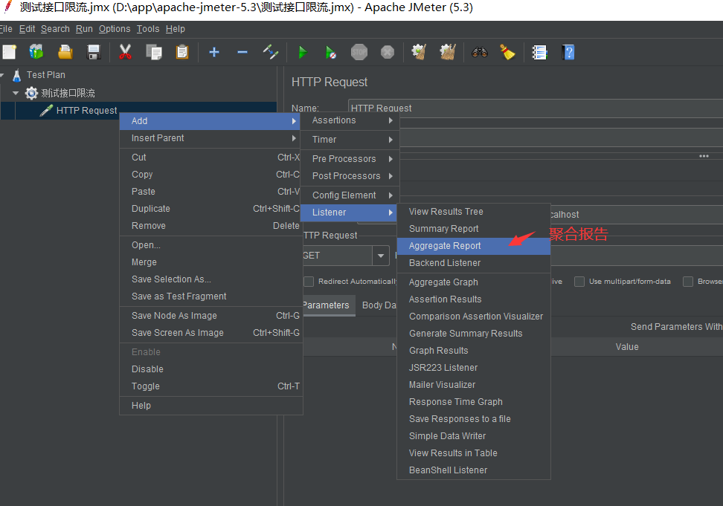The image size is (723, 506).
Task: Expand the Pre Processors submenu
Action: 350,159
